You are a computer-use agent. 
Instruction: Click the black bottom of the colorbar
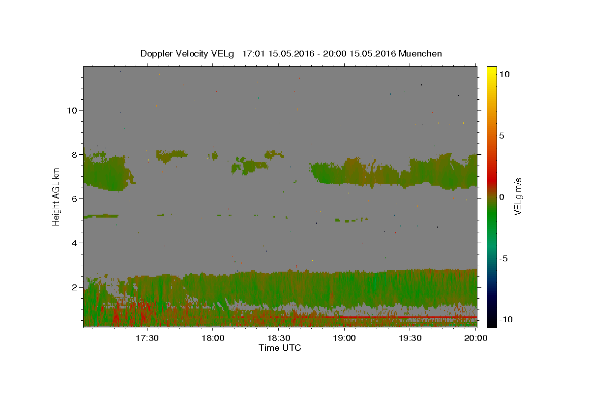[491, 324]
